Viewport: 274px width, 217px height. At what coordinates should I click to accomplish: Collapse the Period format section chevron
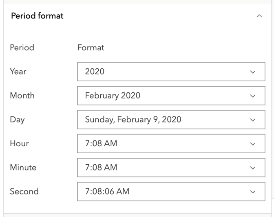[x=259, y=16]
